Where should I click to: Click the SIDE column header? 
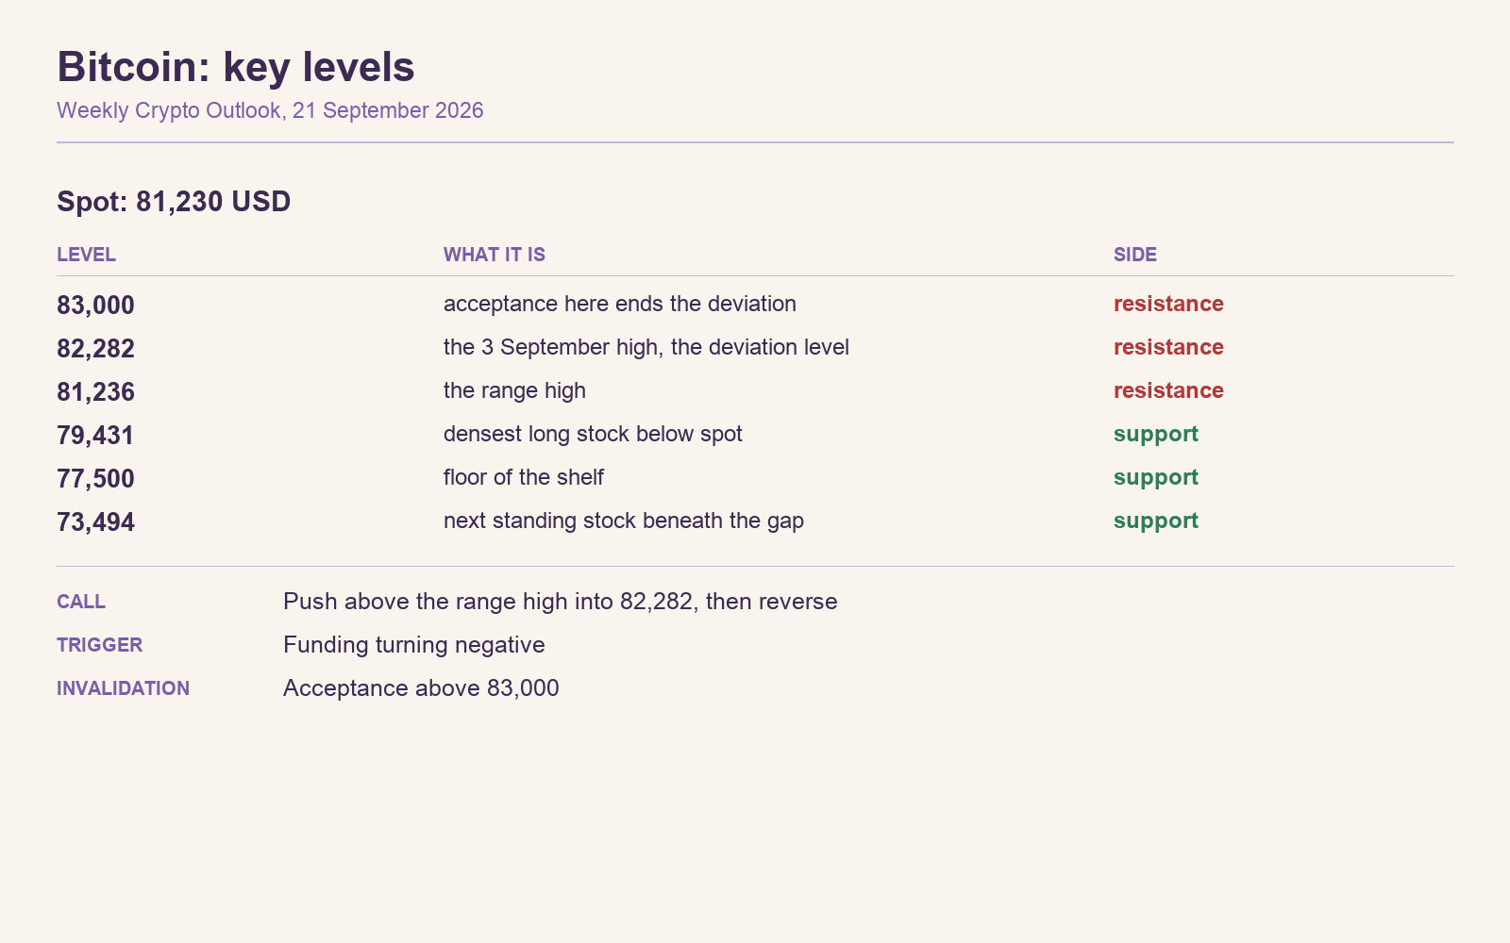pyautogui.click(x=1135, y=255)
